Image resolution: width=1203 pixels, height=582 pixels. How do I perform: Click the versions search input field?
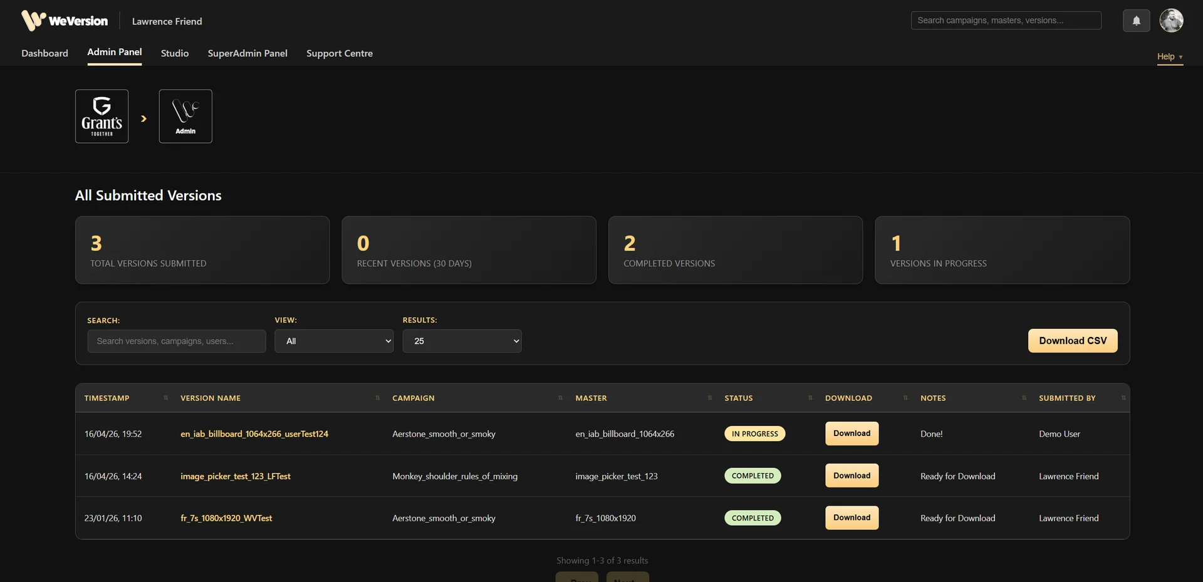click(177, 341)
